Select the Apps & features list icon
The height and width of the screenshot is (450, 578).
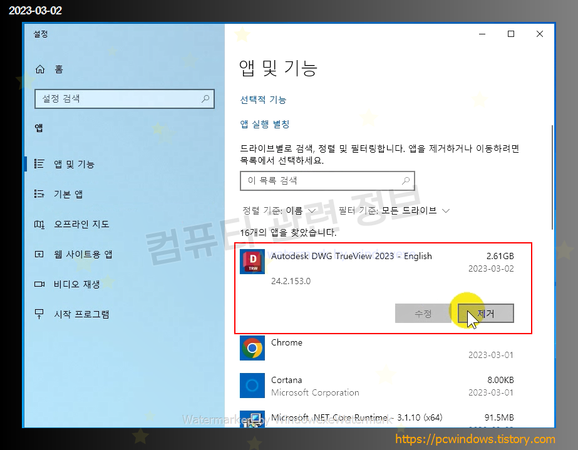pos(39,163)
